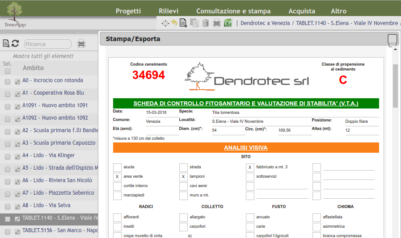401x238 pixels.
Task: Click the copy documents icon in toolbar
Action: 194,23
